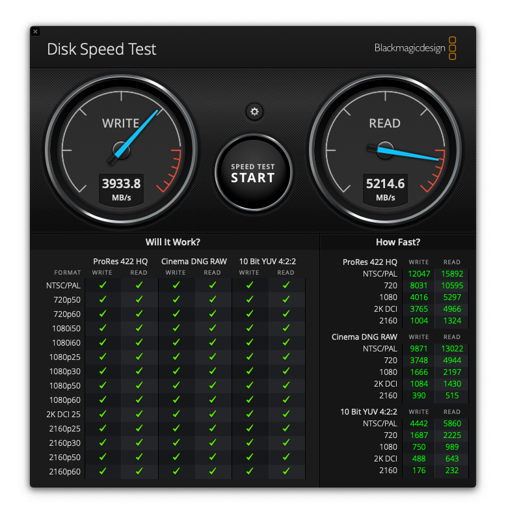The height and width of the screenshot is (522, 506).
Task: Click the WRITE gauge speed readout 3933.8
Action: coord(121,184)
